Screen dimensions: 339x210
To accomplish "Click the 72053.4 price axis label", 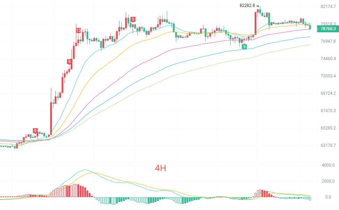I will [x=328, y=76].
